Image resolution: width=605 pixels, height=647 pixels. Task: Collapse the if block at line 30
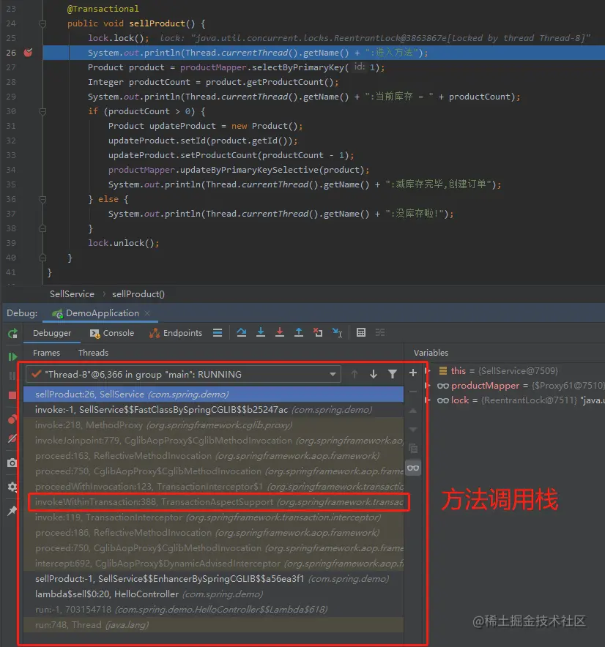click(x=42, y=111)
